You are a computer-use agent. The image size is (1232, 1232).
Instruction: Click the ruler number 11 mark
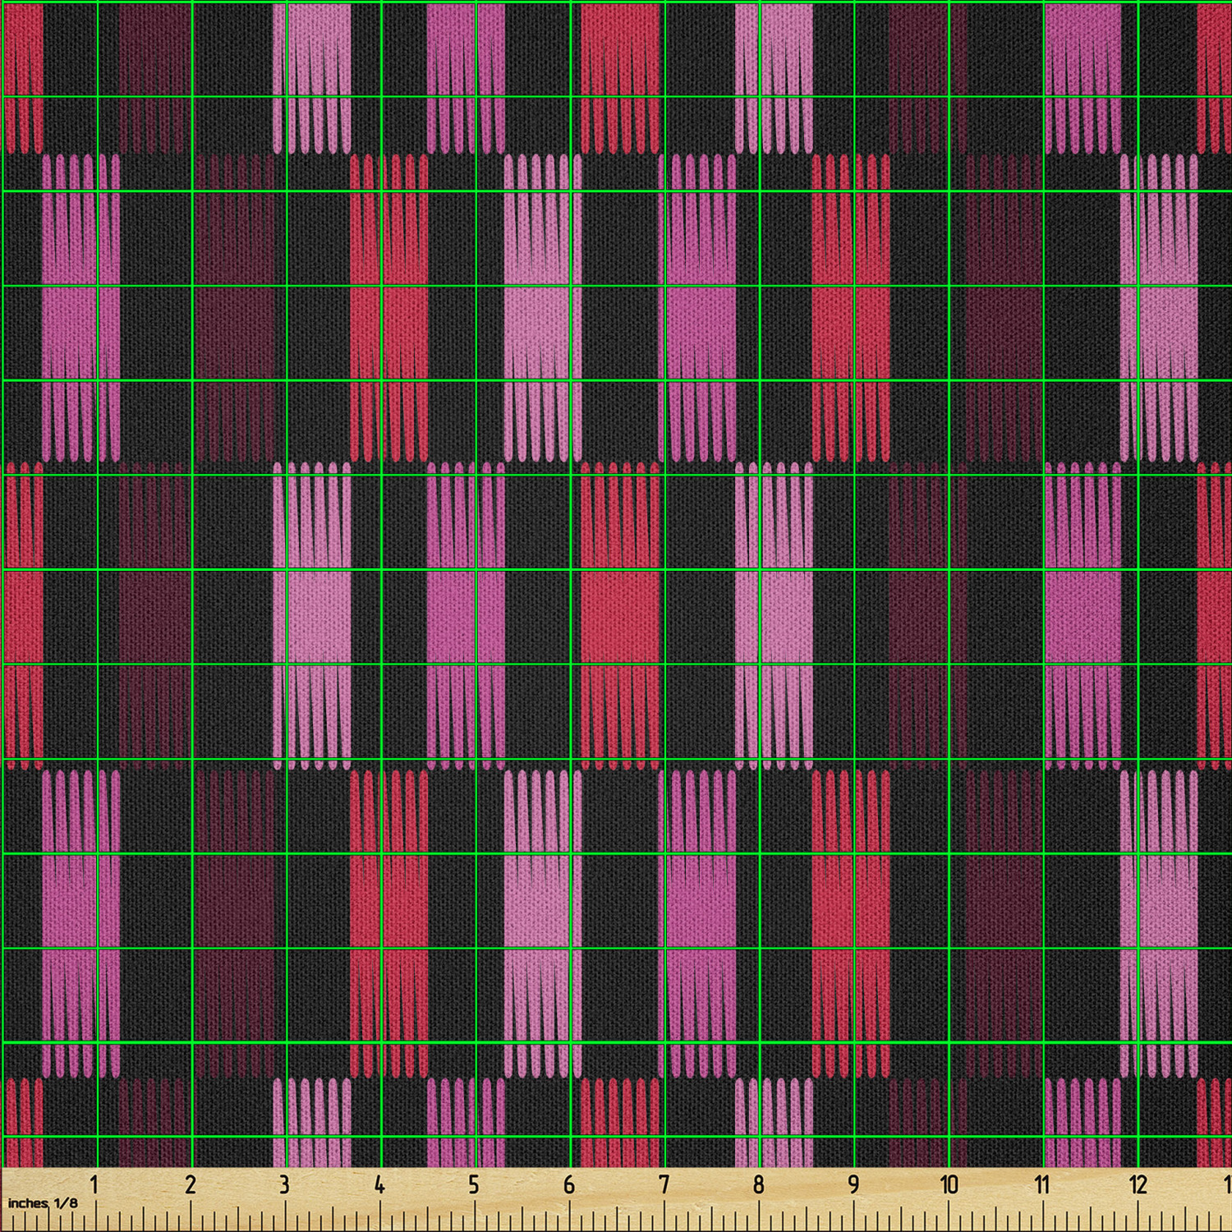point(1042,1184)
